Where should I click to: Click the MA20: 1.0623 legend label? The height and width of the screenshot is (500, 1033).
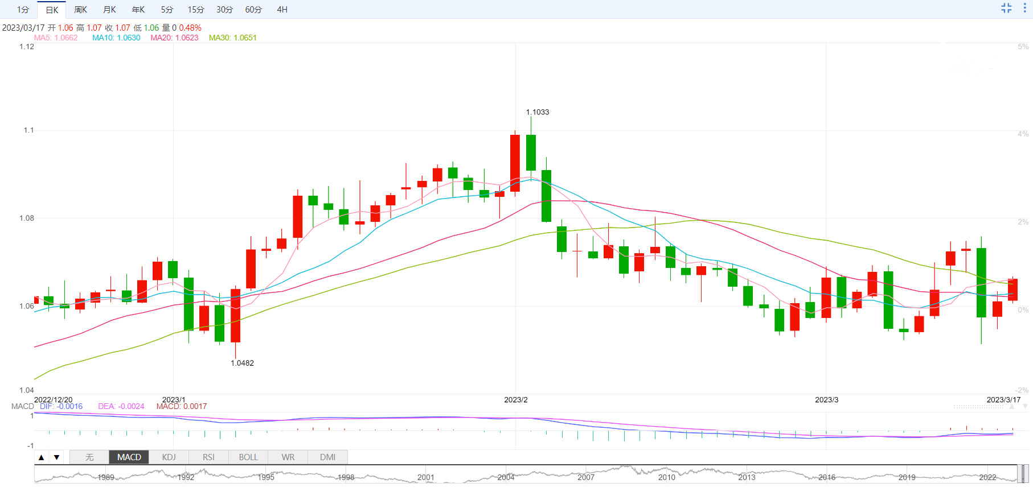pyautogui.click(x=174, y=38)
